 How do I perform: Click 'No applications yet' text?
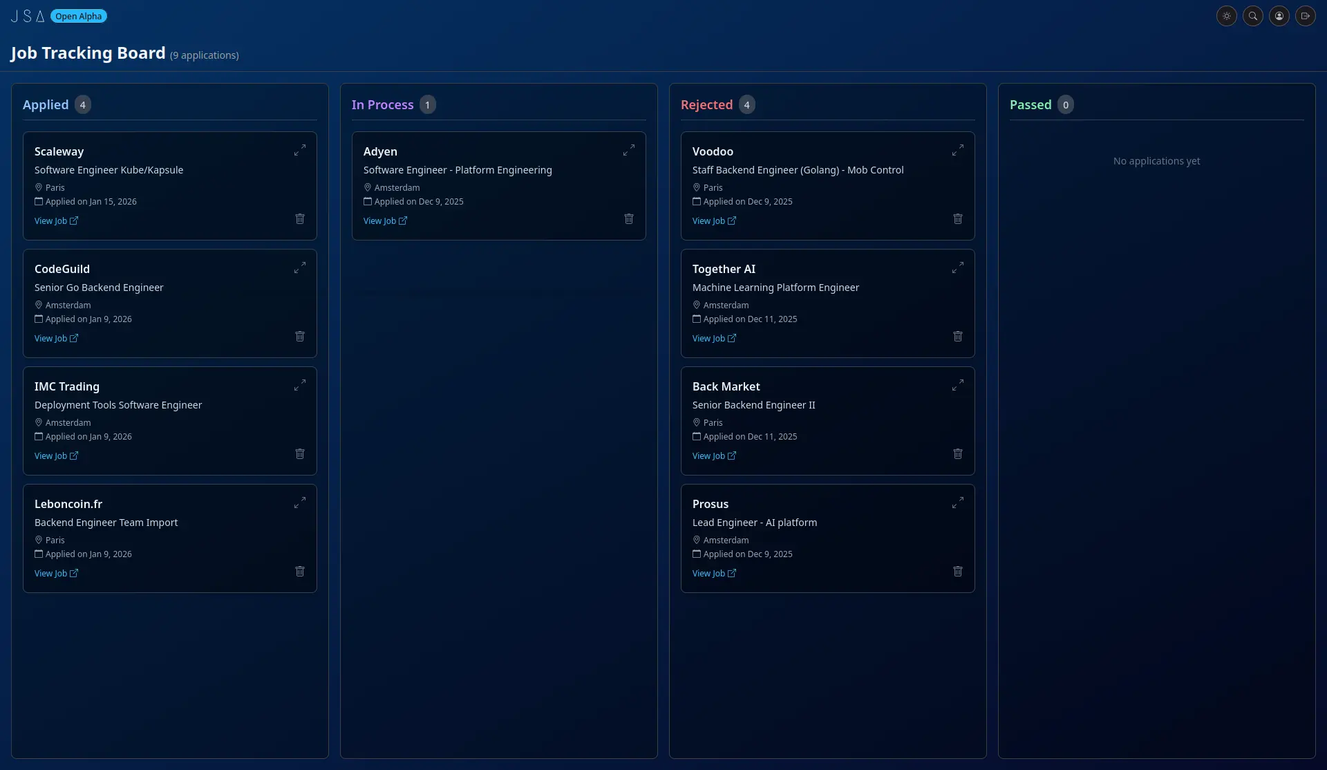coord(1156,161)
